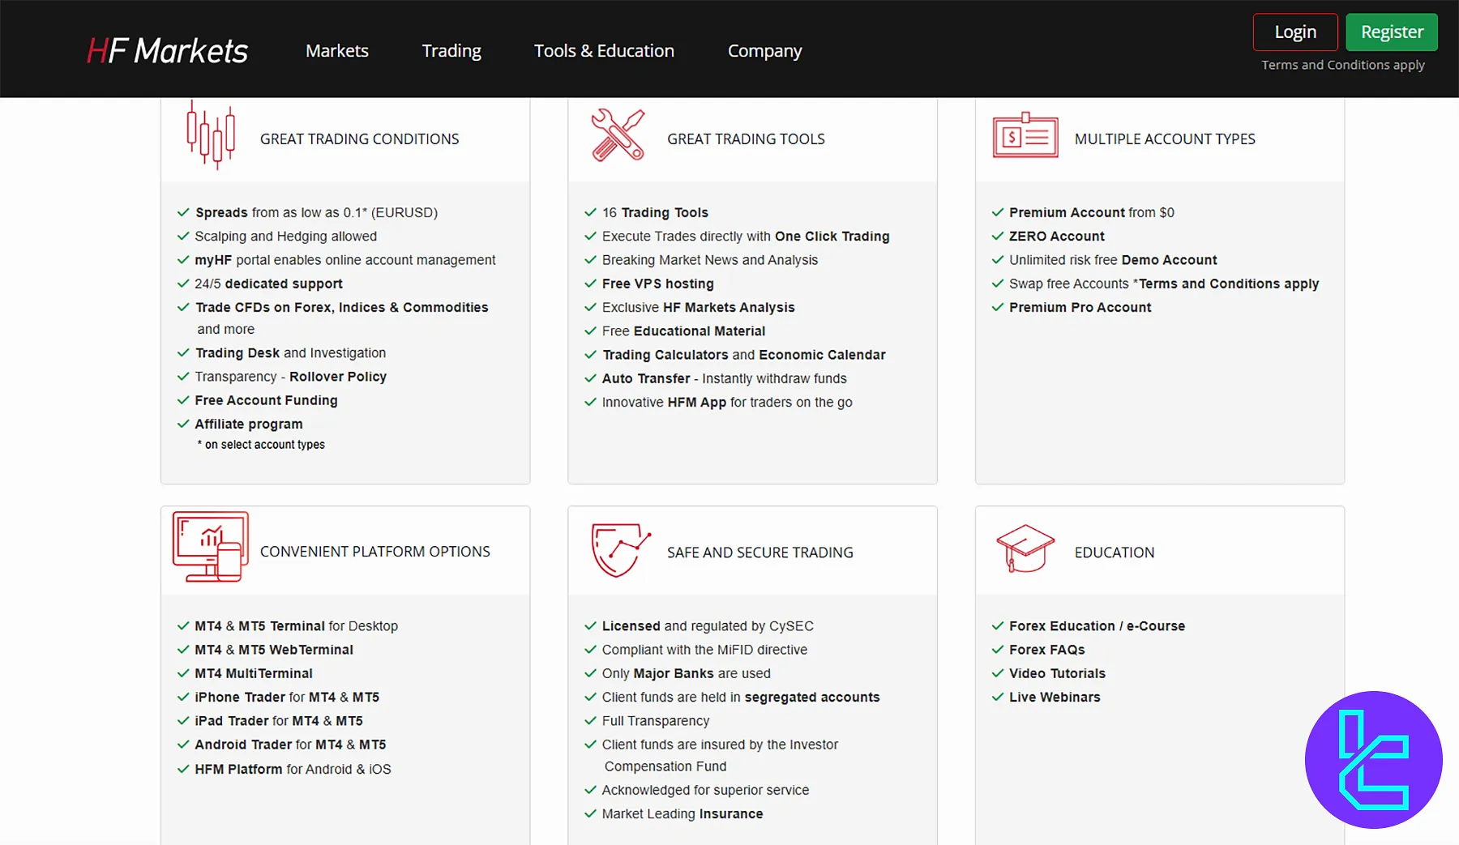Viewport: 1459px width, 845px height.
Task: Click the green Register button
Action: (x=1392, y=32)
